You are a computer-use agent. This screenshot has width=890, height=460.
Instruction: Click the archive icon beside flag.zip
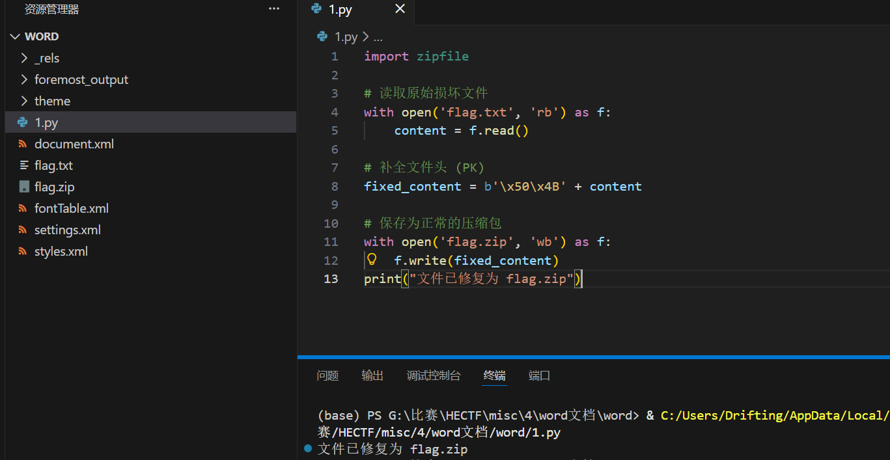click(22, 186)
